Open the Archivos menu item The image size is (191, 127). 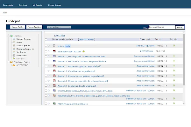23,5
